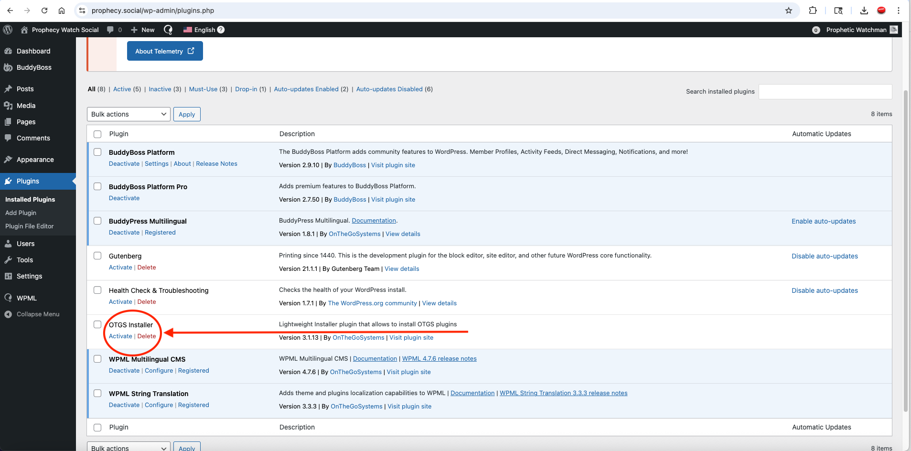911x451 pixels.
Task: Open Plugin File Editor submenu item
Action: click(29, 226)
